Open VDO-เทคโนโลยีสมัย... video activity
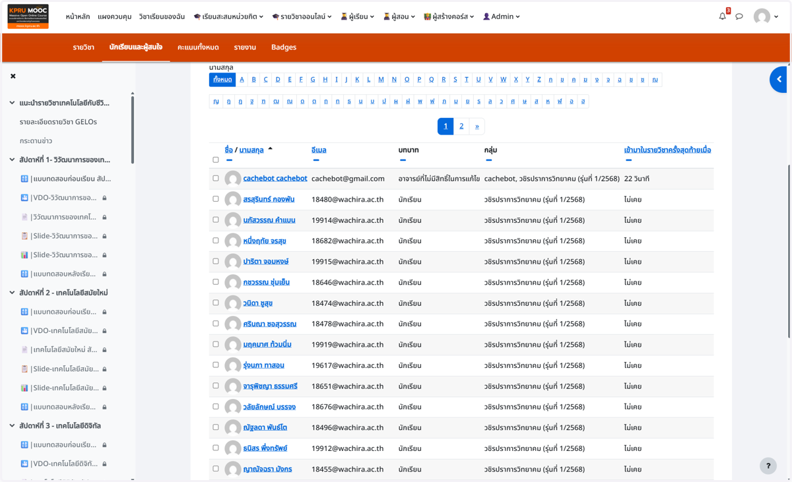 [x=64, y=330]
